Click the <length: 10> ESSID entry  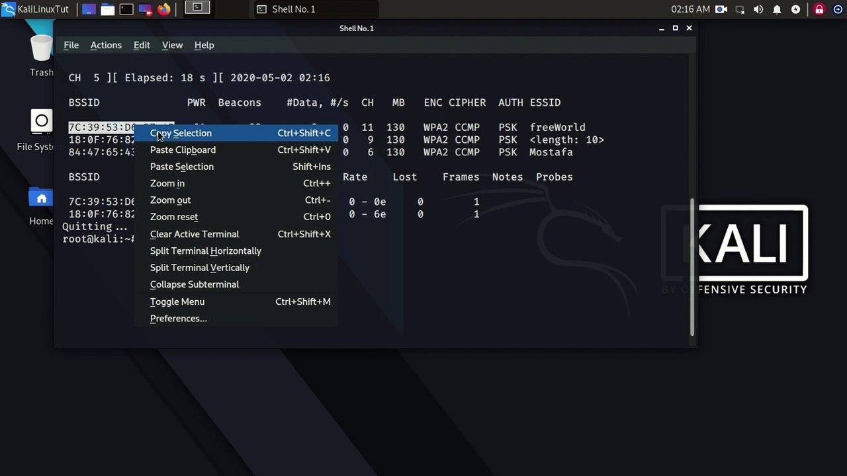point(566,140)
